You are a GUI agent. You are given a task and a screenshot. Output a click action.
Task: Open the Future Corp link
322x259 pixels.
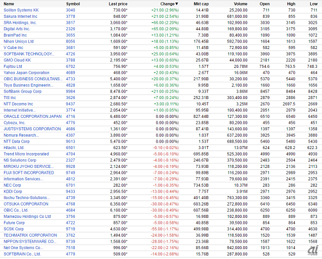click(x=14, y=223)
